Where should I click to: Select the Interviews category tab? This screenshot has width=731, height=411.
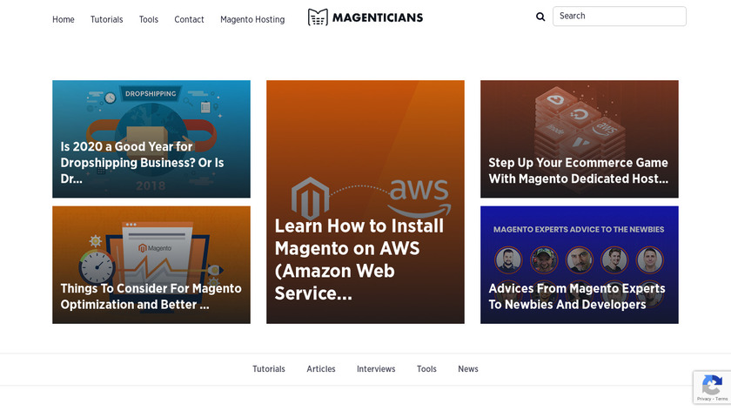click(376, 369)
